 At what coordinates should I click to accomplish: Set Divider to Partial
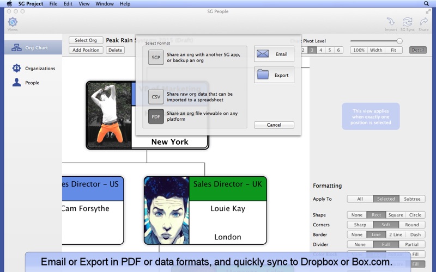pos(412,244)
